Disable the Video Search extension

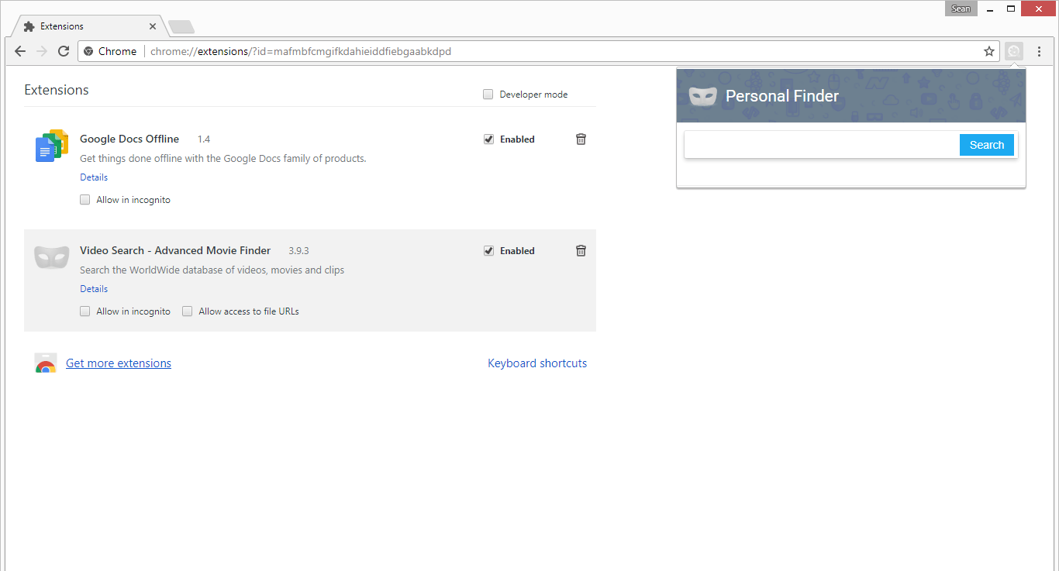click(x=488, y=250)
